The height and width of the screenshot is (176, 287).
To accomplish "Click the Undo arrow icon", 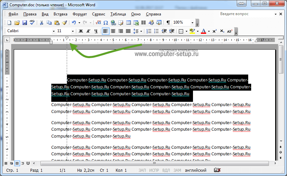I will (74, 23).
